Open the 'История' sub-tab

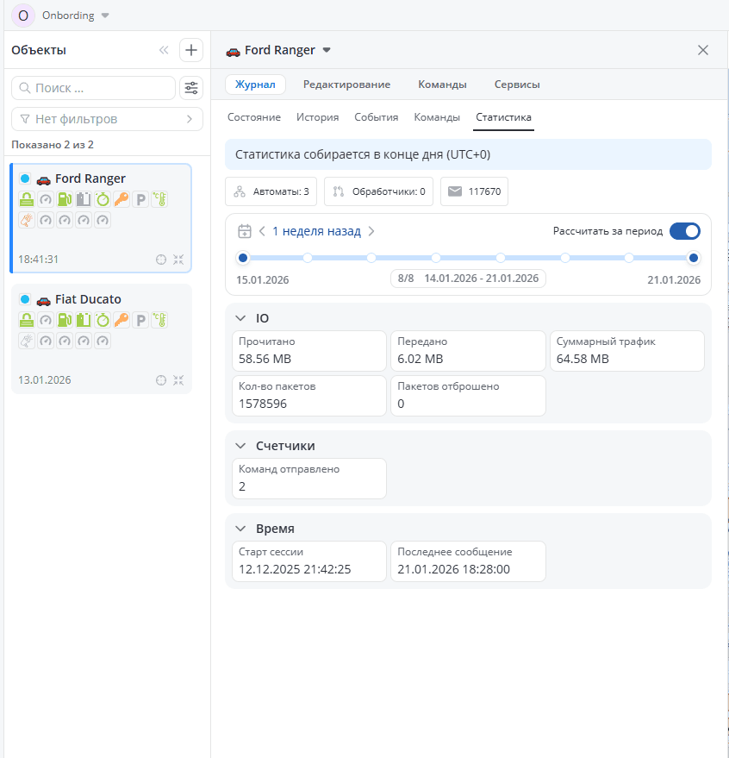(x=317, y=117)
